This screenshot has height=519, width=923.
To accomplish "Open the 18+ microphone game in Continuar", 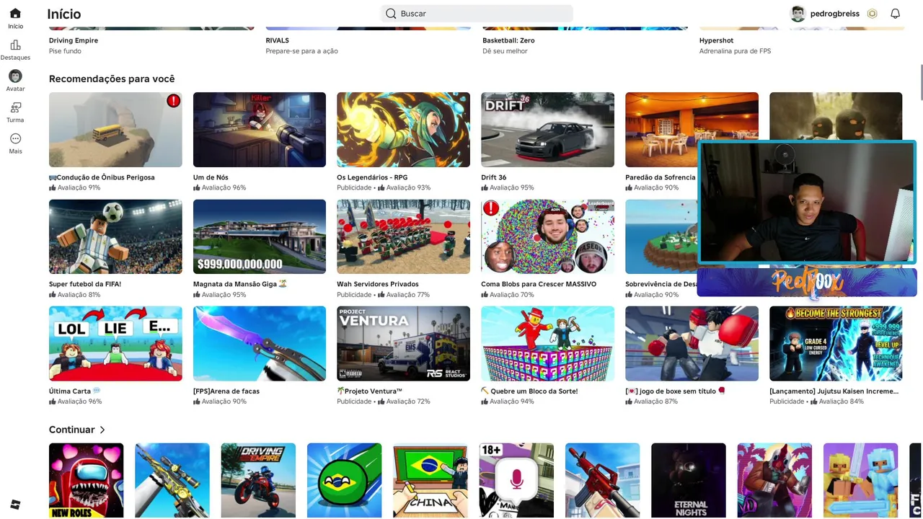I will point(516,480).
